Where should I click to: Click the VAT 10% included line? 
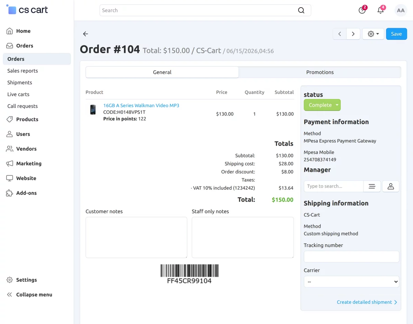(x=223, y=188)
